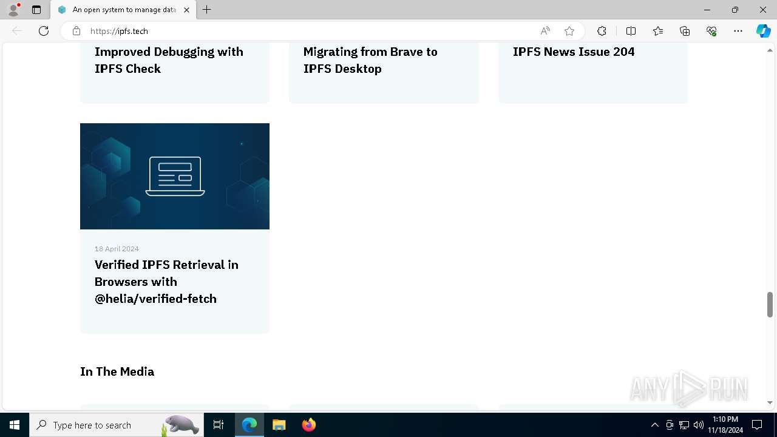Open the tab actions menu icon
Viewport: 777px width, 437px height.
click(36, 10)
